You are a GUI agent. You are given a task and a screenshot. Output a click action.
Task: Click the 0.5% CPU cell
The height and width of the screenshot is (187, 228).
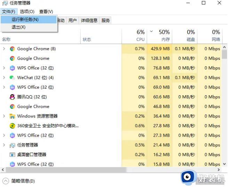[x=135, y=145]
